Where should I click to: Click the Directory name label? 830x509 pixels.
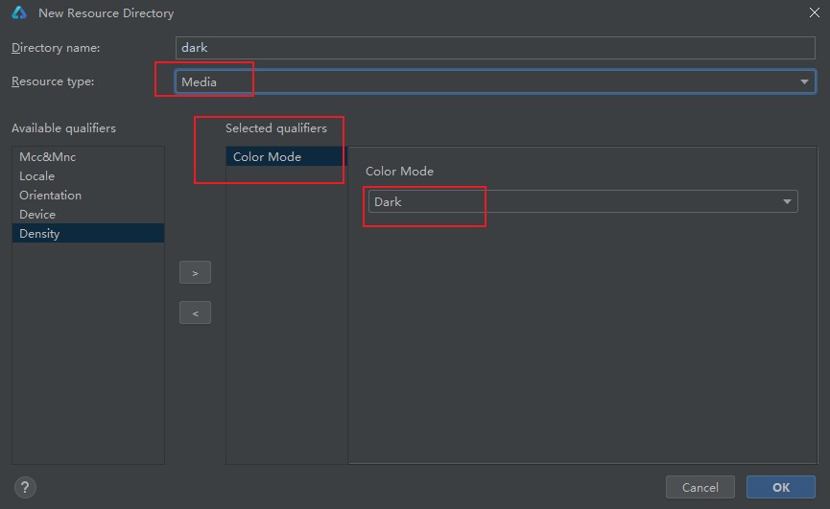tap(56, 48)
